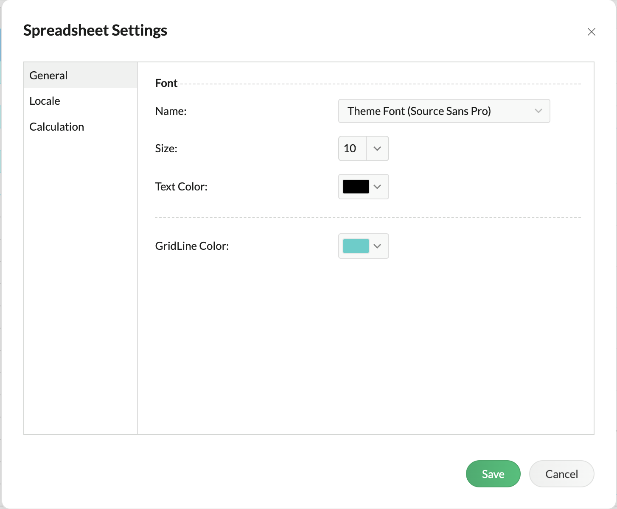Click the teal GridLine Color swatch

coord(356,246)
